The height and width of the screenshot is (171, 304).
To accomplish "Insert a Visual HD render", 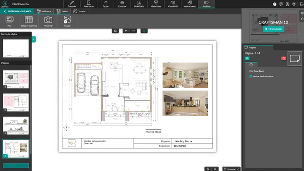I will [x=48, y=22].
